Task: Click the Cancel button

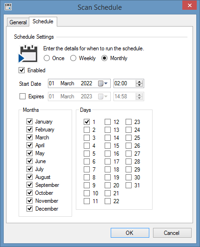Action: (x=172, y=233)
